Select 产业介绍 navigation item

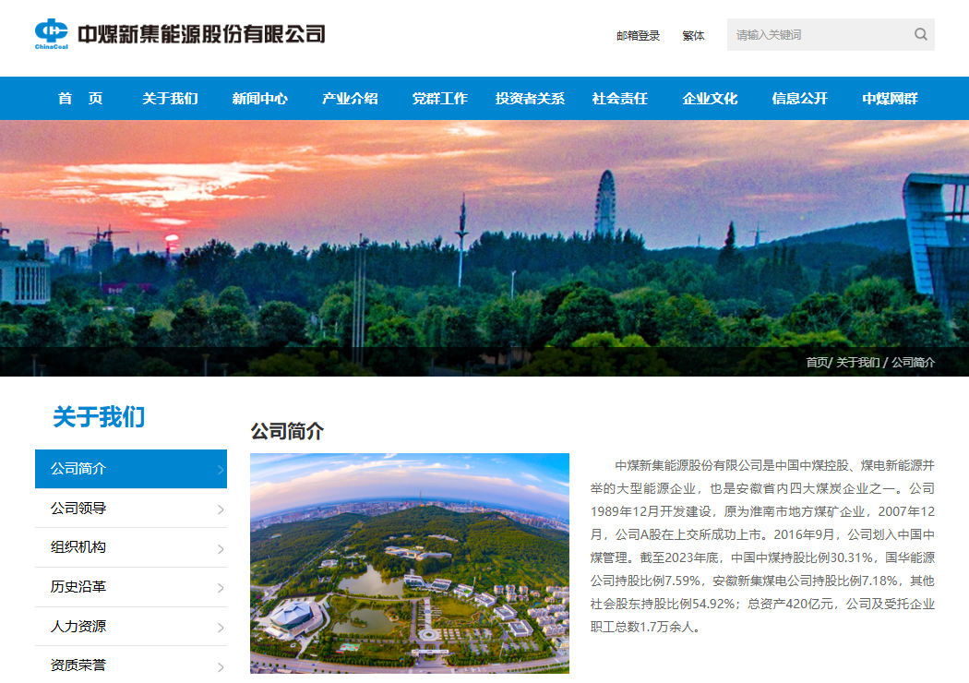[x=350, y=98]
